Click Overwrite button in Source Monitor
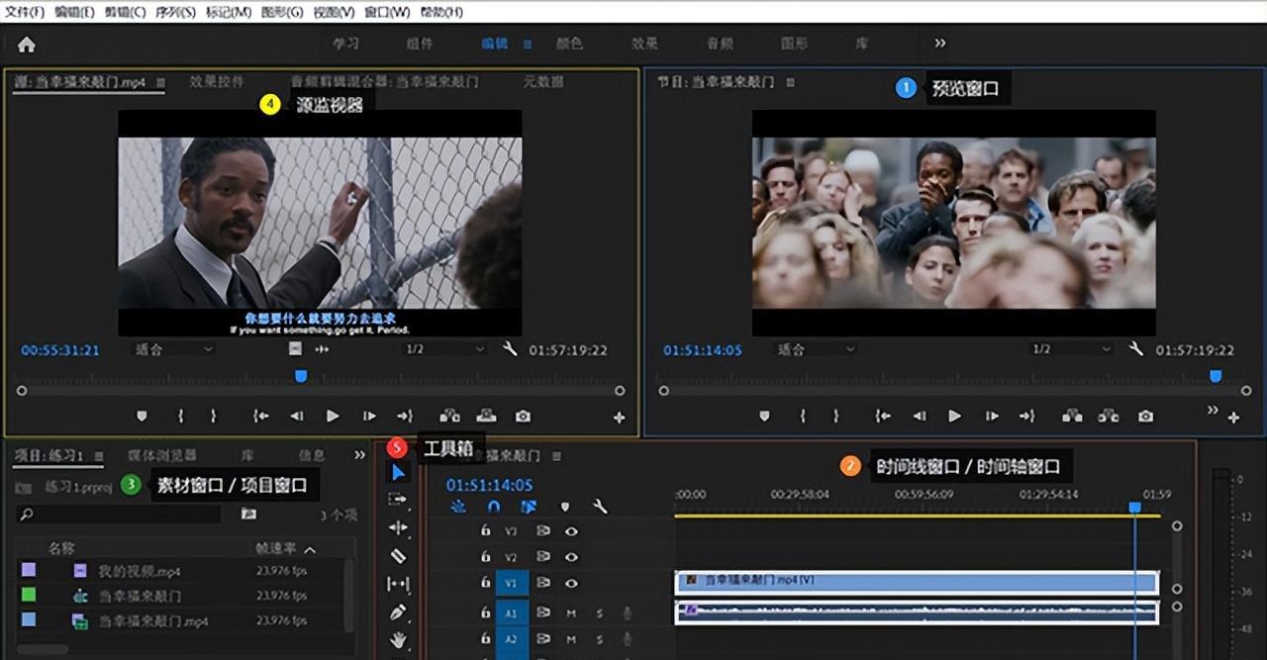This screenshot has width=1267, height=660. pyautogui.click(x=486, y=417)
